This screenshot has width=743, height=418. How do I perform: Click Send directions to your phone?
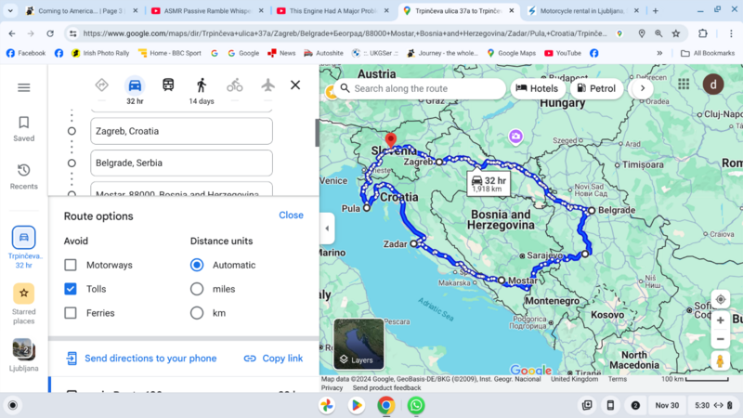[150, 359]
